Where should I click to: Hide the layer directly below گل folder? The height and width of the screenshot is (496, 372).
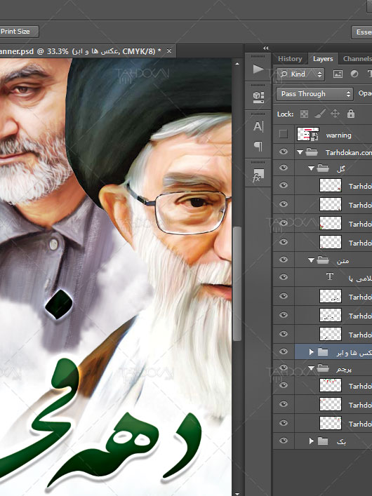coord(284,185)
